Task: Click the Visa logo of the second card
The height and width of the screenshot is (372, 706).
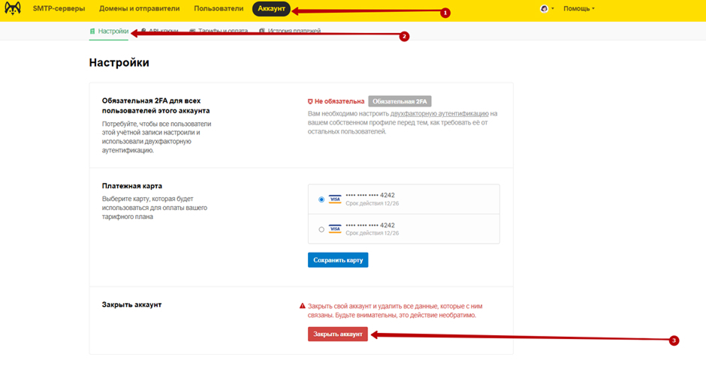Action: [335, 229]
